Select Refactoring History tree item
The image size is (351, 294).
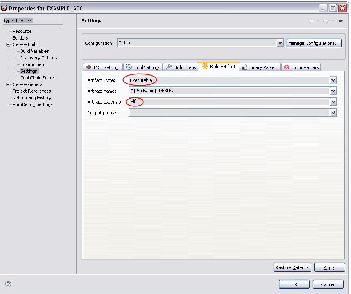pyautogui.click(x=32, y=98)
